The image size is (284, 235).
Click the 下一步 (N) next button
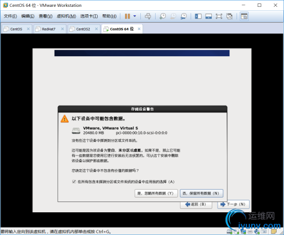pos(233,204)
